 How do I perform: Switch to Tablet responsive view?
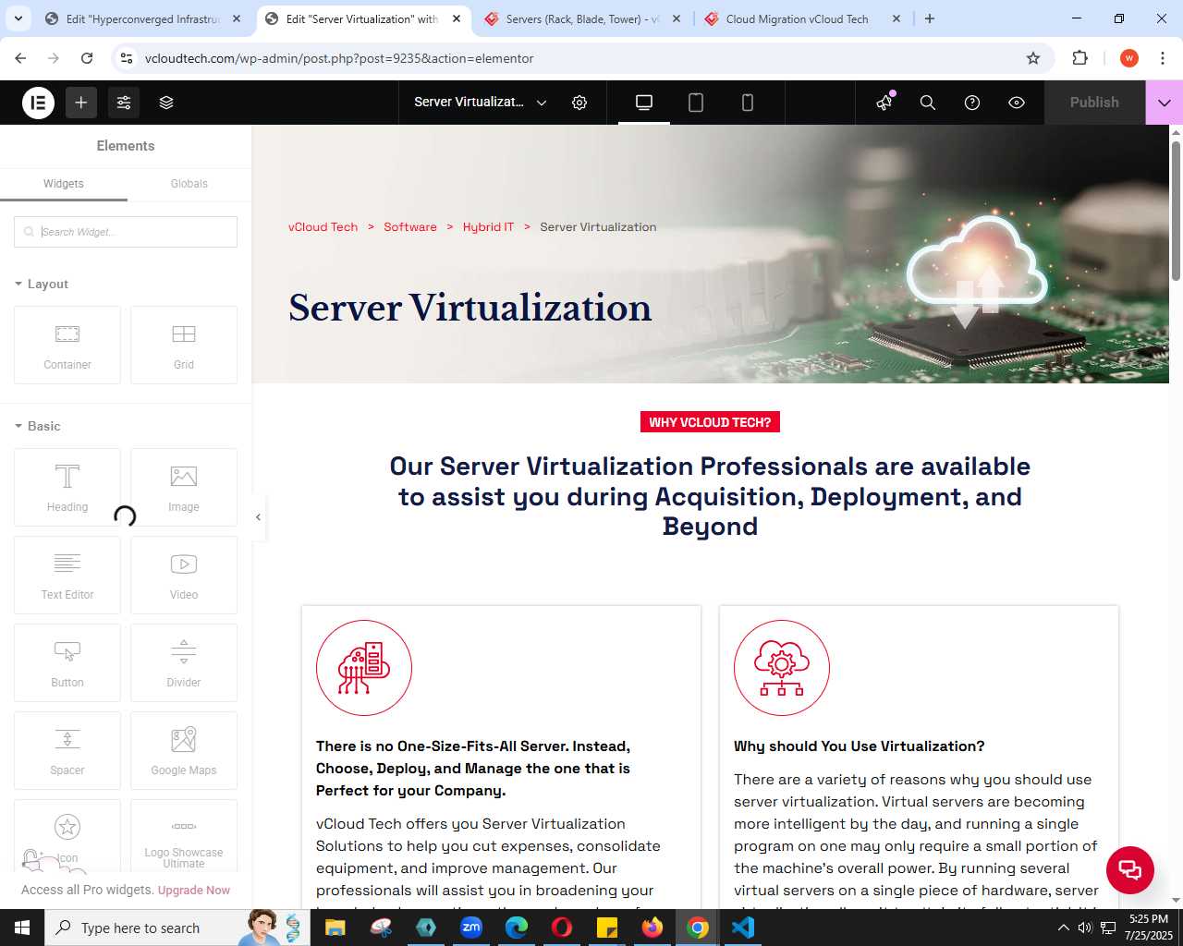point(696,103)
